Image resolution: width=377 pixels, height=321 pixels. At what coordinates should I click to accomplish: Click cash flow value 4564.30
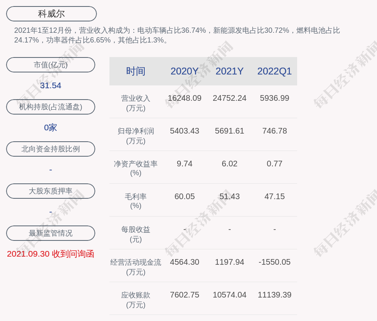point(184,262)
